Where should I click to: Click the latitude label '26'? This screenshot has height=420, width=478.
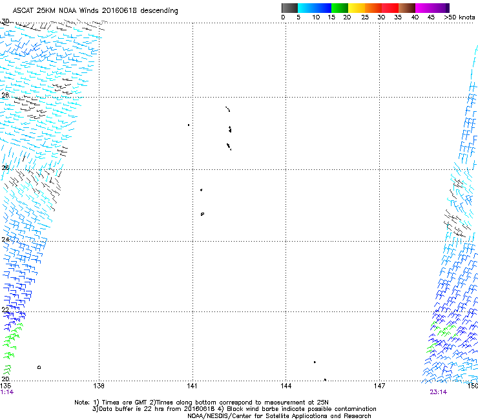click(5, 167)
